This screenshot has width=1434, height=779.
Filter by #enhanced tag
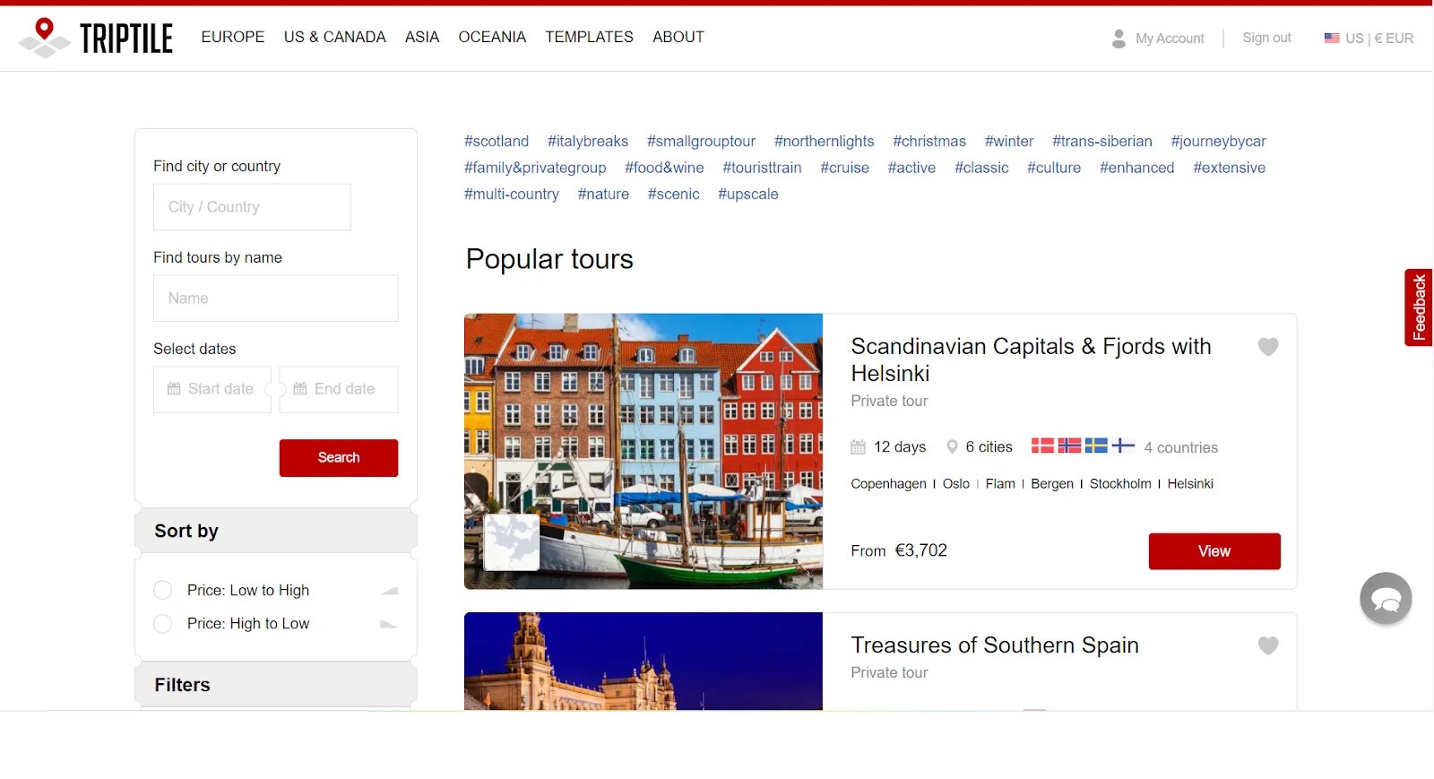1137,168
